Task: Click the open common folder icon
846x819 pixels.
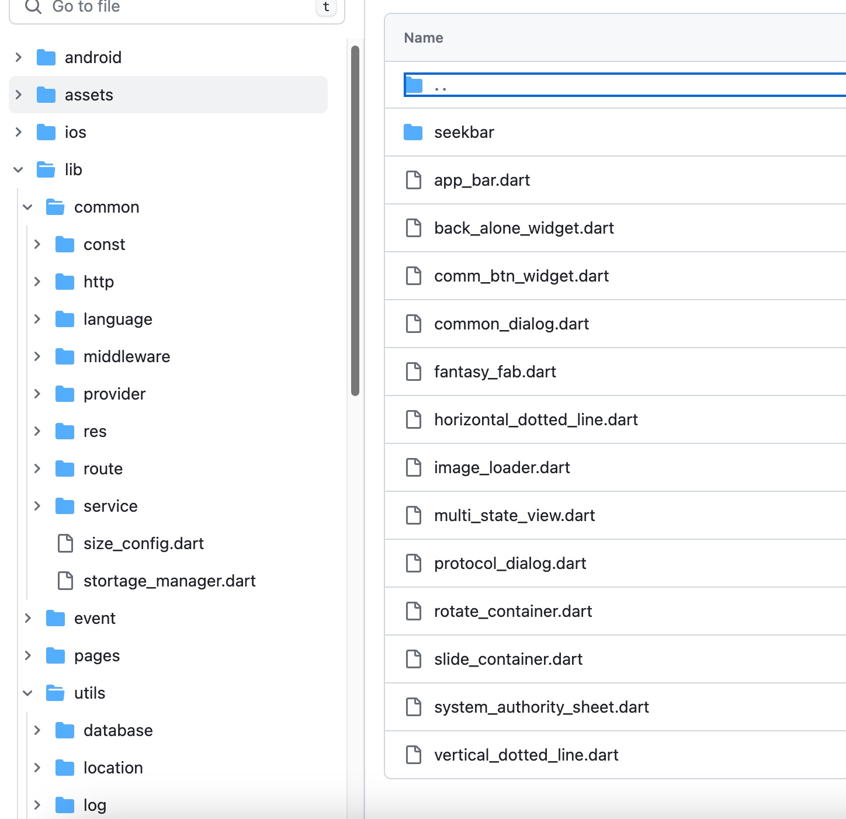Action: (56, 207)
